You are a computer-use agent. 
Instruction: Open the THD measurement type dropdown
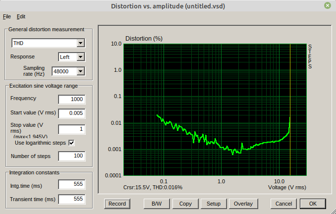coord(48,43)
